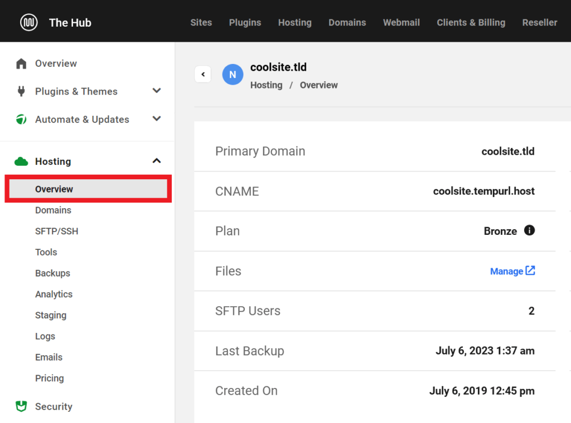Open the Webmail top menu
This screenshot has width=571, height=423.
point(401,22)
